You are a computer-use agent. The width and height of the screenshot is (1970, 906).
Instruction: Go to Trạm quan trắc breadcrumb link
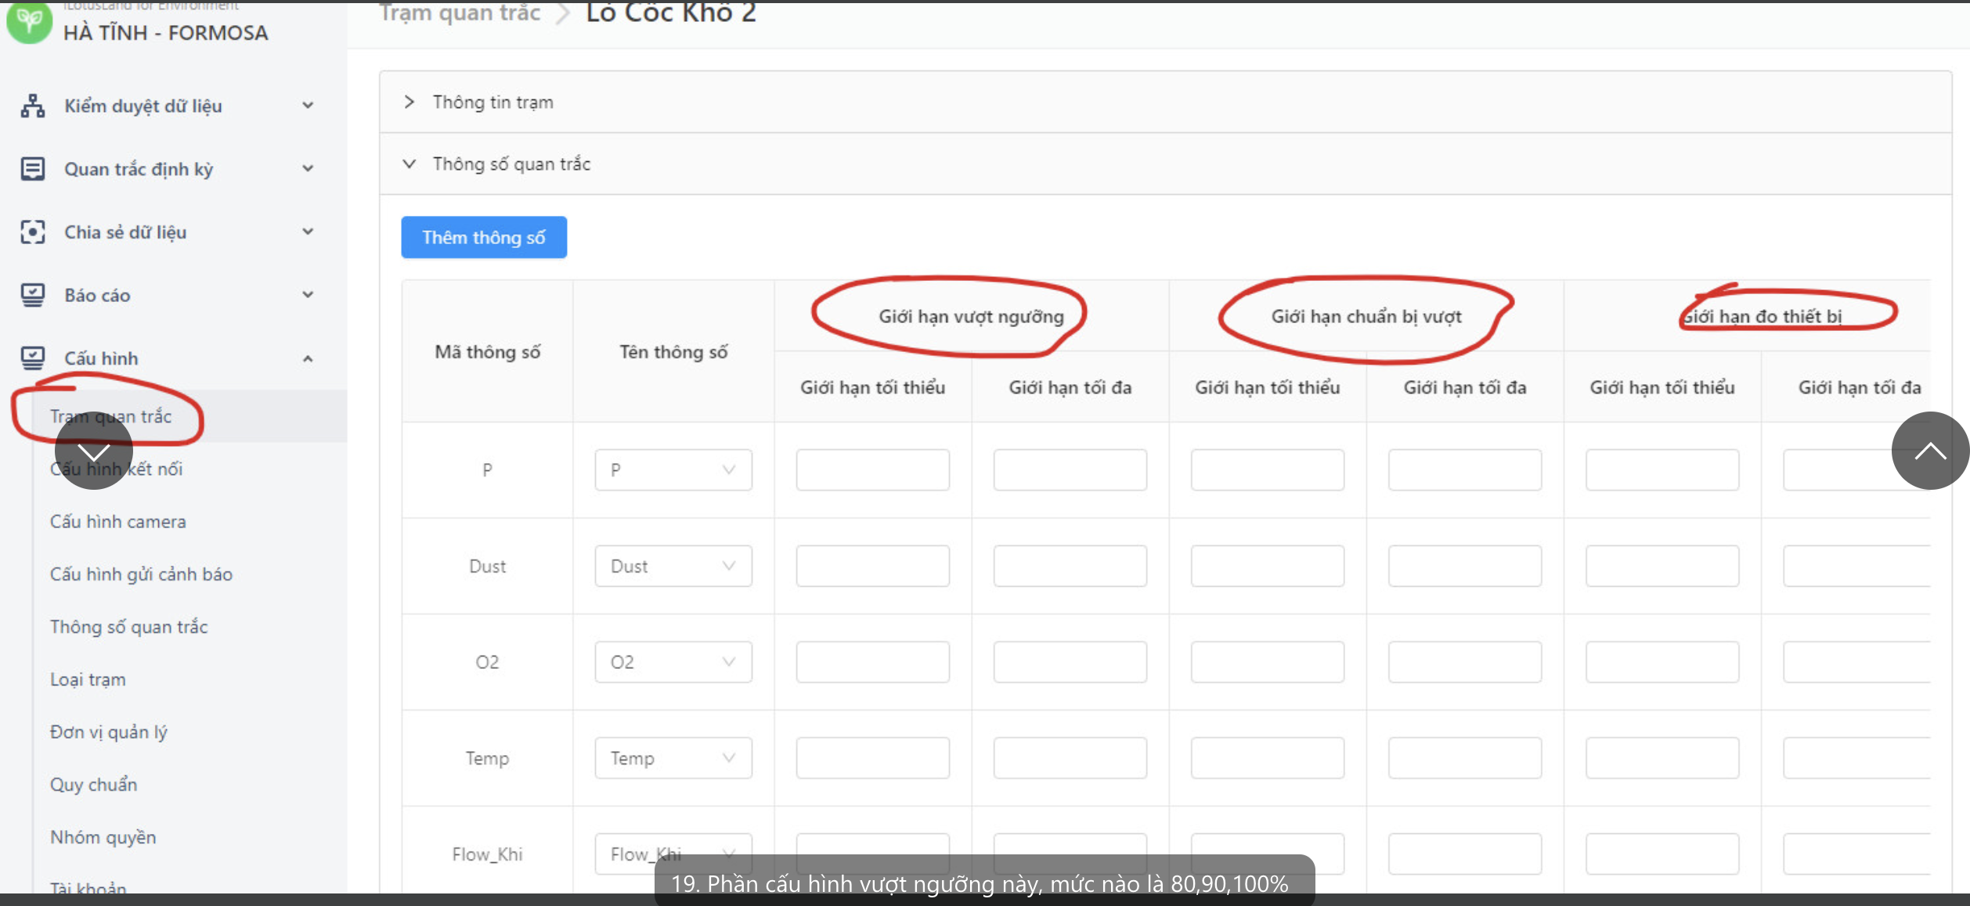coord(460,13)
